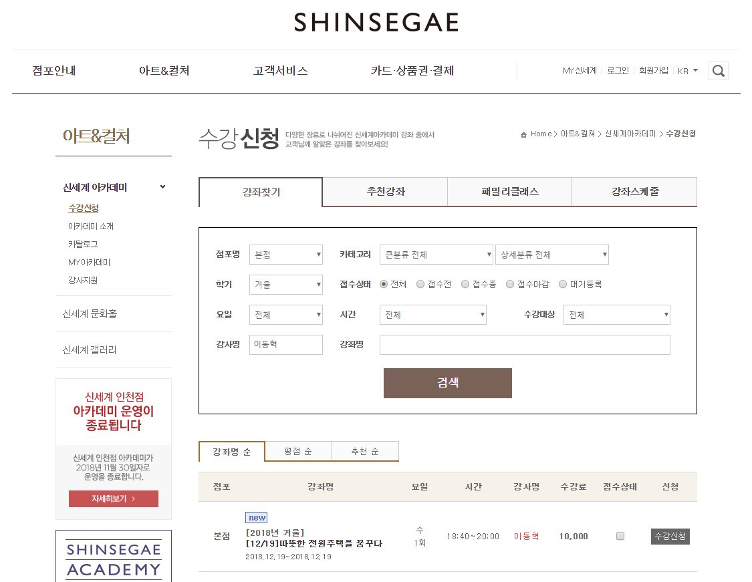This screenshot has width=752, height=582.
Task: Select the 접수전 reception status radio button
Action: click(x=420, y=284)
